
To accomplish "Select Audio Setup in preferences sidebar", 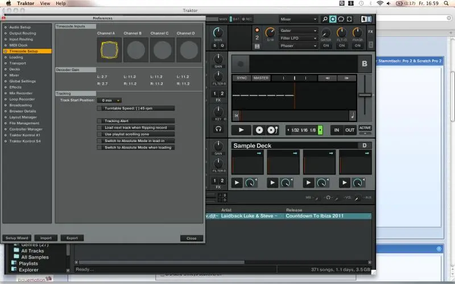I will (20, 27).
